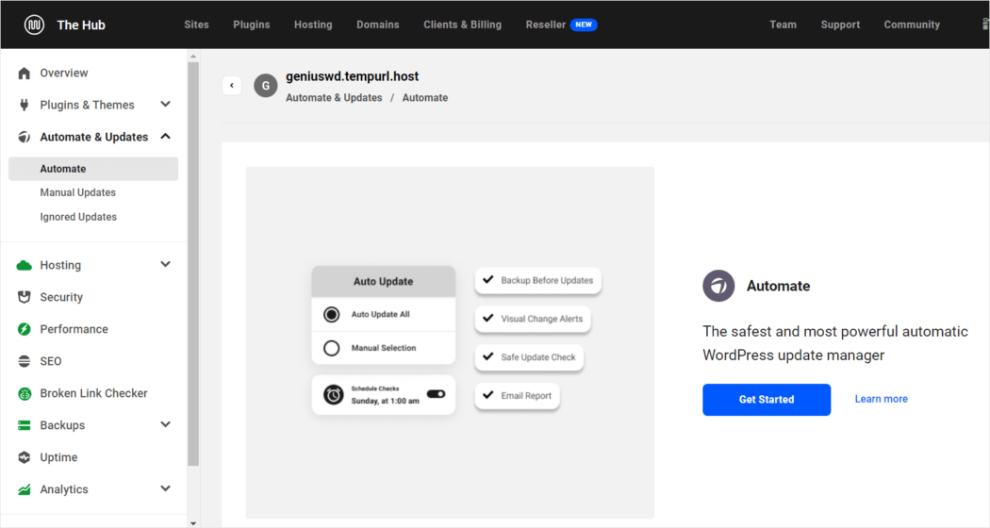990x528 pixels.
Task: Toggle Email Report checkmark
Action: click(x=488, y=395)
